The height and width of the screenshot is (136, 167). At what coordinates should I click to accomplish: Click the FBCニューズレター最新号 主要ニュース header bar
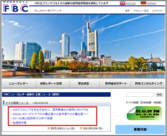[x=56, y=94]
